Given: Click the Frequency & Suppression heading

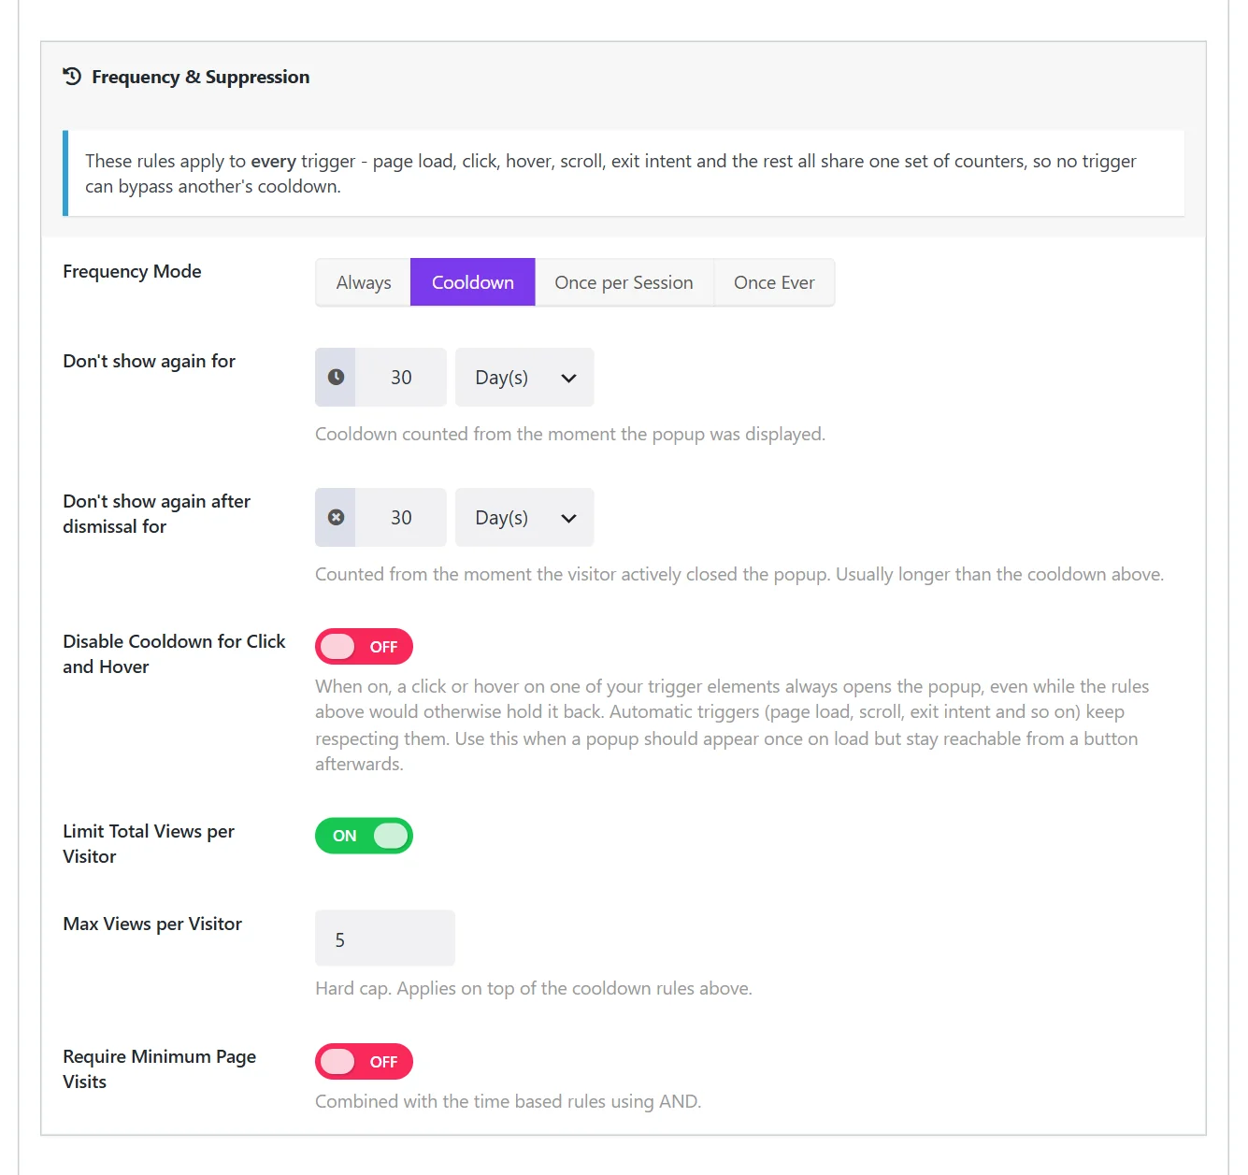Looking at the screenshot, I should [x=201, y=77].
